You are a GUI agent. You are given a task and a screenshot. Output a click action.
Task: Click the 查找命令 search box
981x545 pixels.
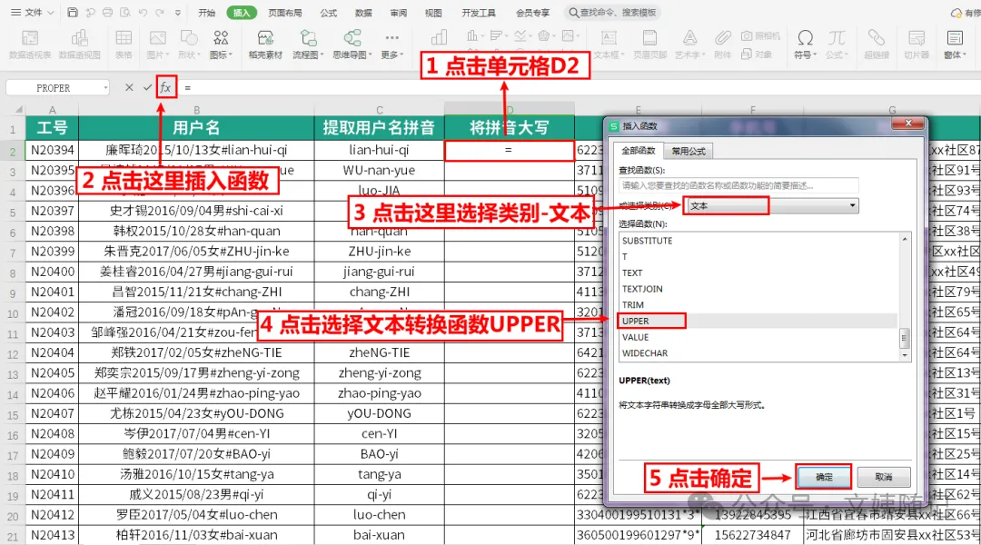(x=612, y=13)
